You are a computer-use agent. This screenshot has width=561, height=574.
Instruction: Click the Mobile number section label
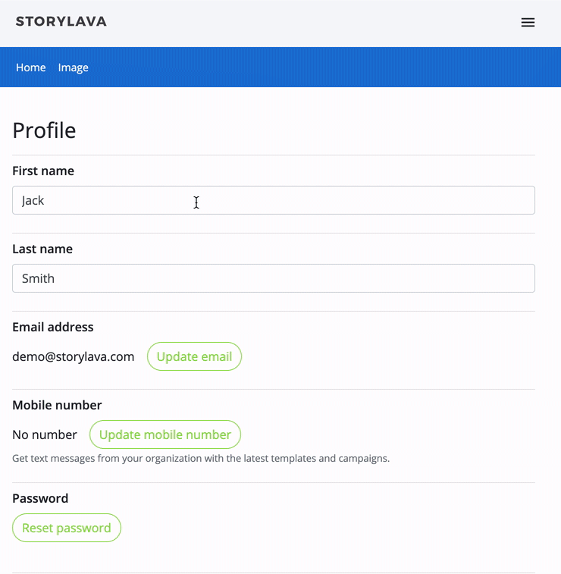[x=57, y=405]
